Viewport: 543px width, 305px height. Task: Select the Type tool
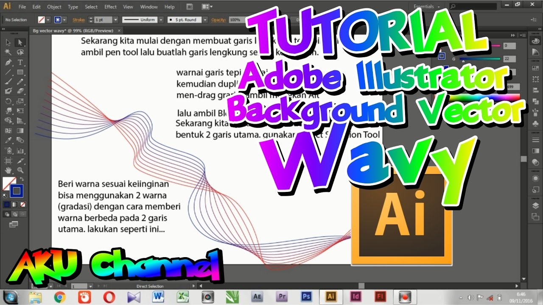pos(20,62)
